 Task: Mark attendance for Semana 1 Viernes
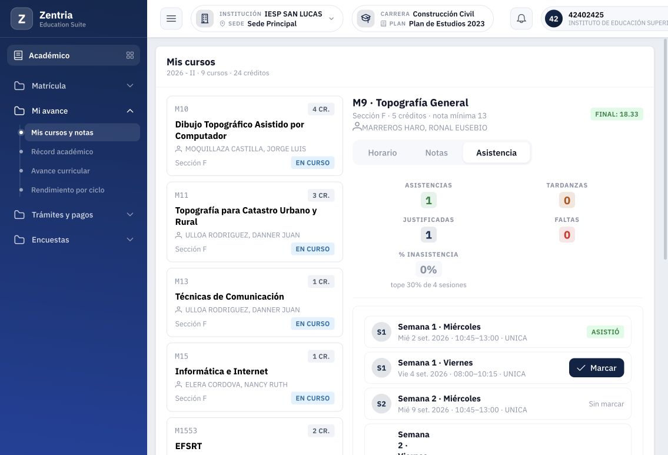(x=596, y=368)
